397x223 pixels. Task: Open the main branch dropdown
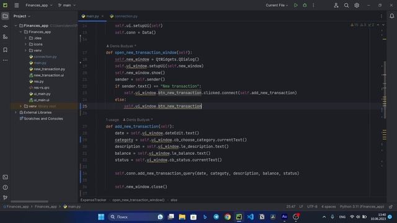click(67, 5)
